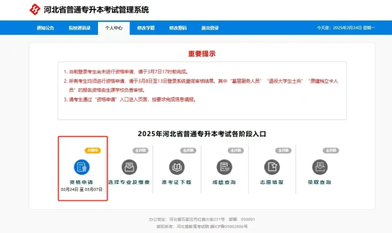Click the 未开放 badge above 准考证下载

click(188, 150)
